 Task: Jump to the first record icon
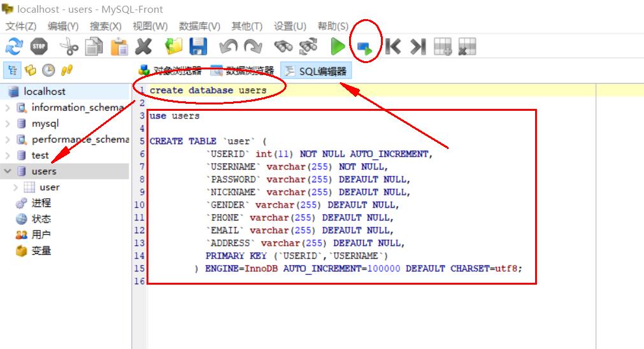click(x=393, y=46)
